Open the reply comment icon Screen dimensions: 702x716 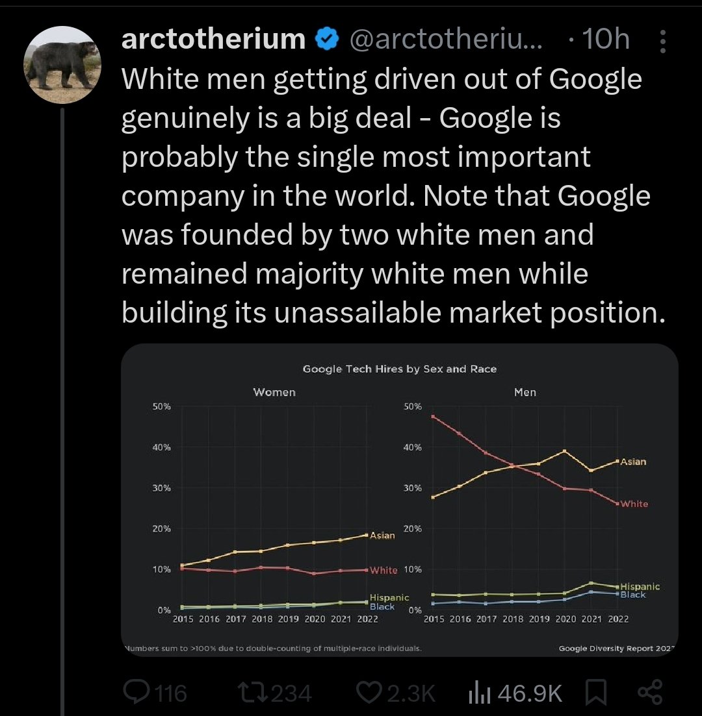136,692
